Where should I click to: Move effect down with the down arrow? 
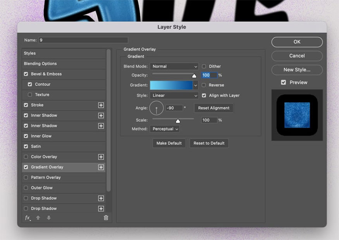tap(48, 218)
